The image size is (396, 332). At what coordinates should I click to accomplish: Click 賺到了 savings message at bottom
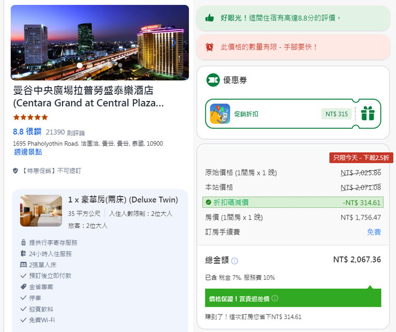(x=253, y=317)
